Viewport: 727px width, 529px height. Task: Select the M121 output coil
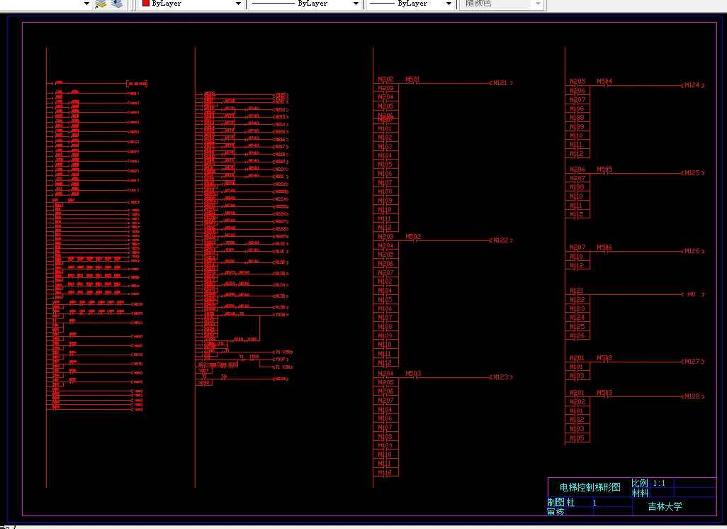pos(501,82)
